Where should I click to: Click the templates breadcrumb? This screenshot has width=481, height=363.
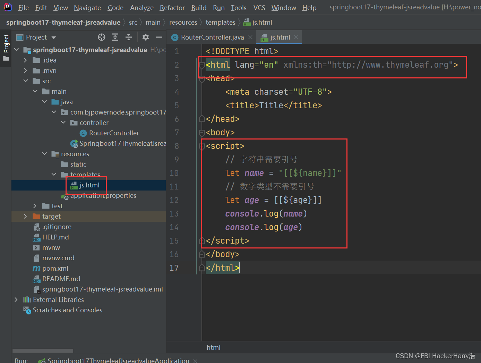pyautogui.click(x=221, y=22)
